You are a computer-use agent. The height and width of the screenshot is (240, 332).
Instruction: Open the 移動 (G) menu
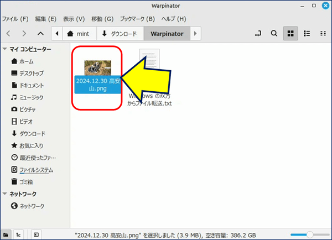coord(102,19)
